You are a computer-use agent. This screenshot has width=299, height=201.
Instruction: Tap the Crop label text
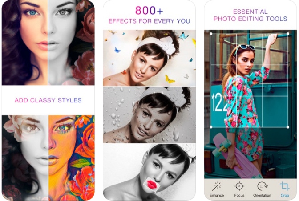[x=285, y=195]
